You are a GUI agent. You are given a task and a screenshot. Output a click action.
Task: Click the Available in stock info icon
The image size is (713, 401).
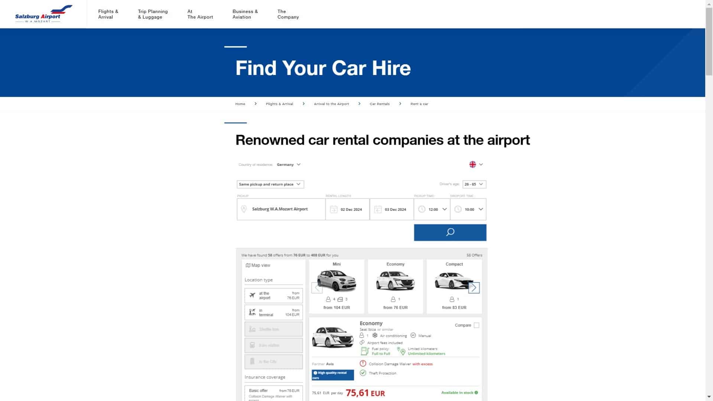click(x=476, y=393)
